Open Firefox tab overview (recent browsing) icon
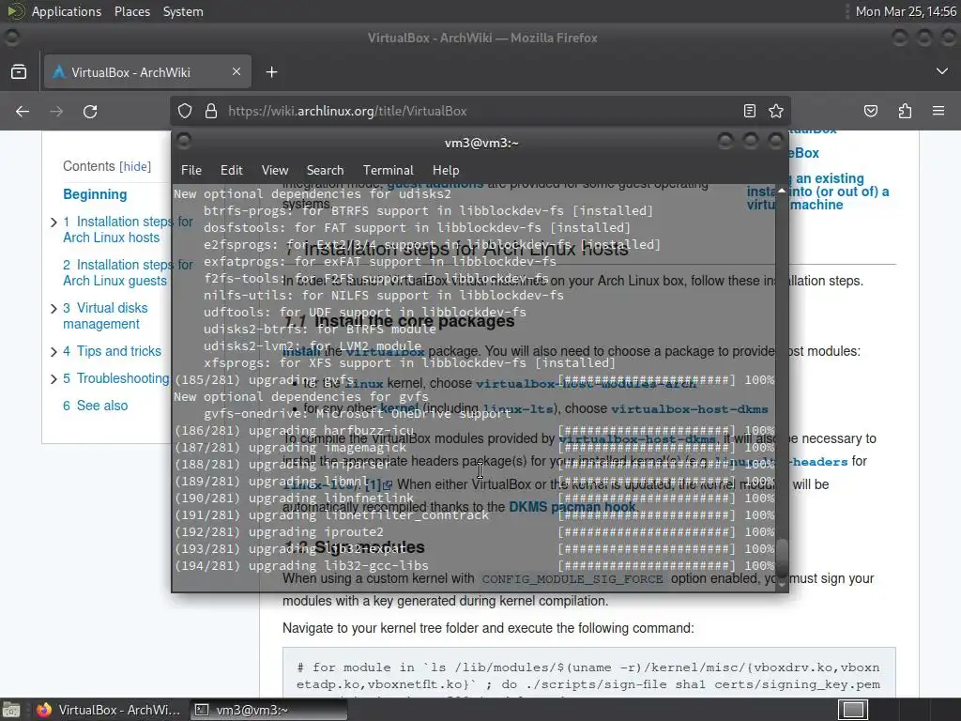The image size is (961, 721). coord(19,71)
